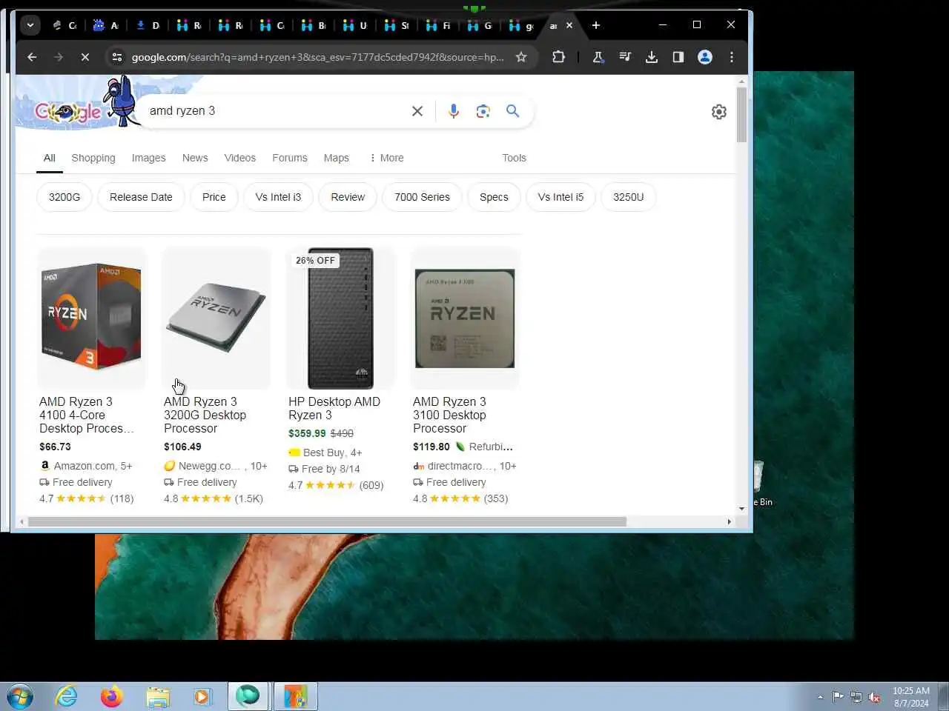
Task: Launch Firefox from the taskbar
Action: (112, 696)
